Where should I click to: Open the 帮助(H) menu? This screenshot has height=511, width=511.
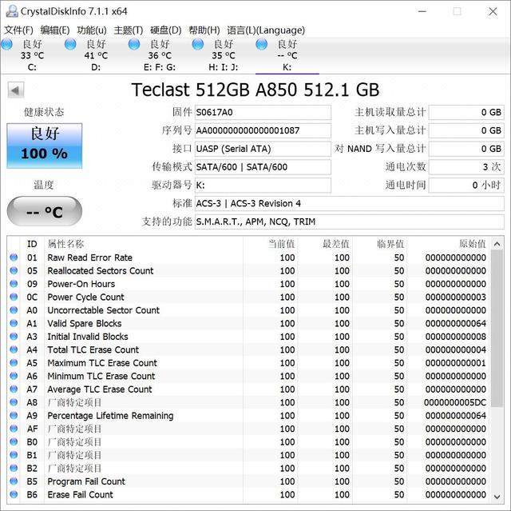pos(204,30)
